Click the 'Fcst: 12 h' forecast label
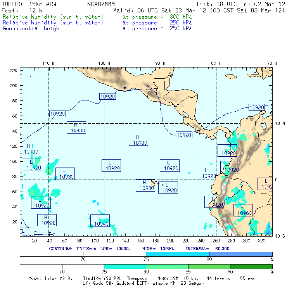Image resolution: width=287 pixels, height=287 pixels. (22, 10)
